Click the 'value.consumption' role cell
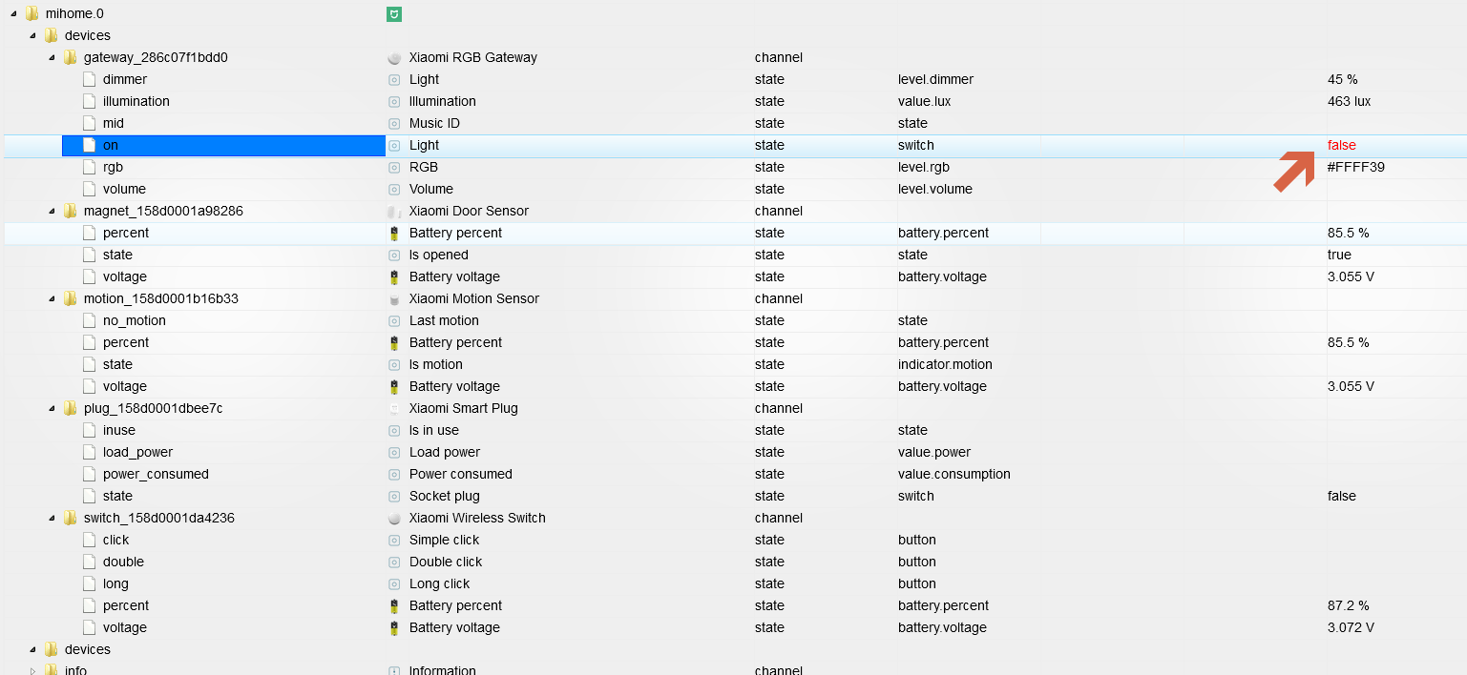The height and width of the screenshot is (675, 1467). coord(954,474)
